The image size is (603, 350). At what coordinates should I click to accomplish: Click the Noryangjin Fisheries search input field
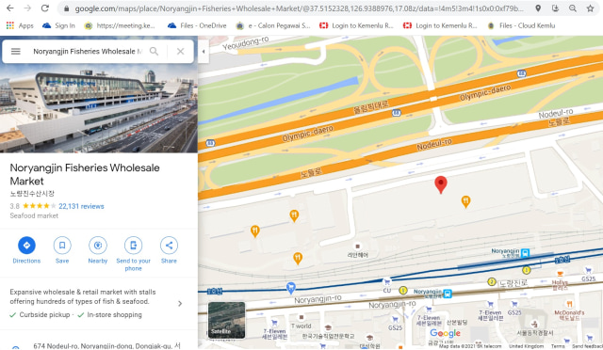88,51
